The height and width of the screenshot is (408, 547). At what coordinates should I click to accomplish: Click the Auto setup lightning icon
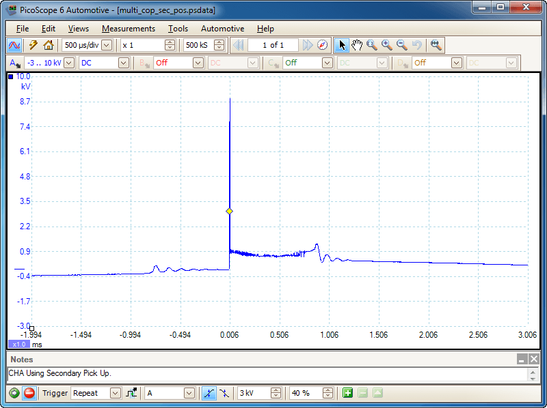tap(33, 45)
